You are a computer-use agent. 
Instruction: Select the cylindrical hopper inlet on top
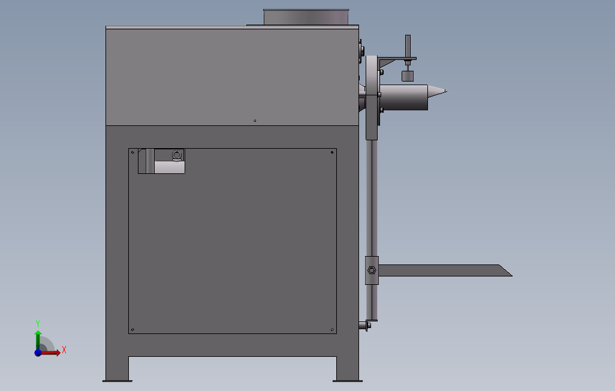pyautogui.click(x=306, y=17)
